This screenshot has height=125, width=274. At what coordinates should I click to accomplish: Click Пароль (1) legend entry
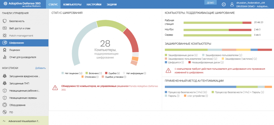click(172, 96)
